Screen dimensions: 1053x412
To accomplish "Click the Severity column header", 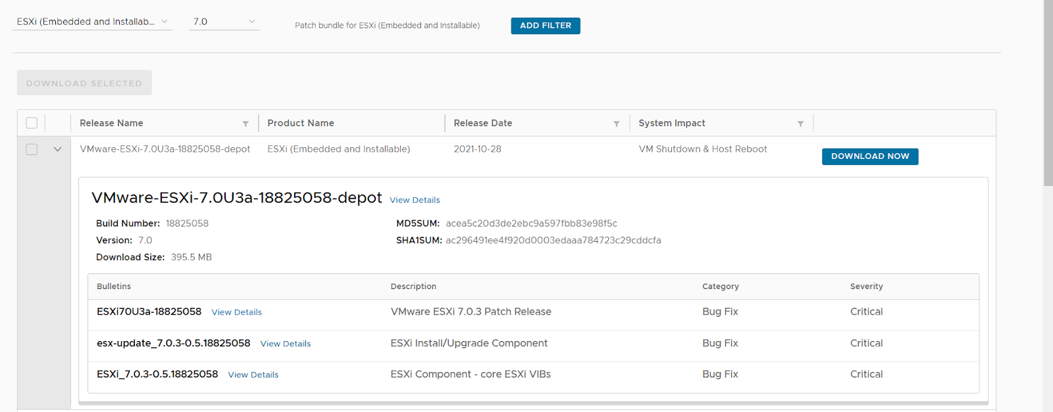I will click(x=867, y=286).
